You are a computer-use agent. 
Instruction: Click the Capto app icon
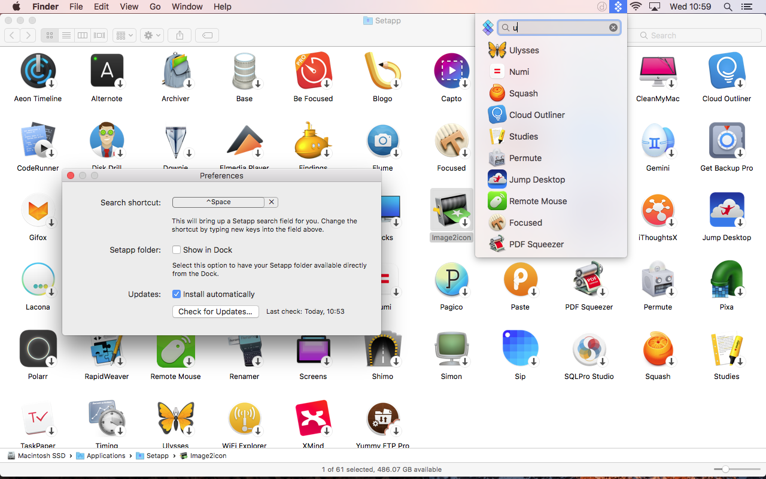point(451,71)
